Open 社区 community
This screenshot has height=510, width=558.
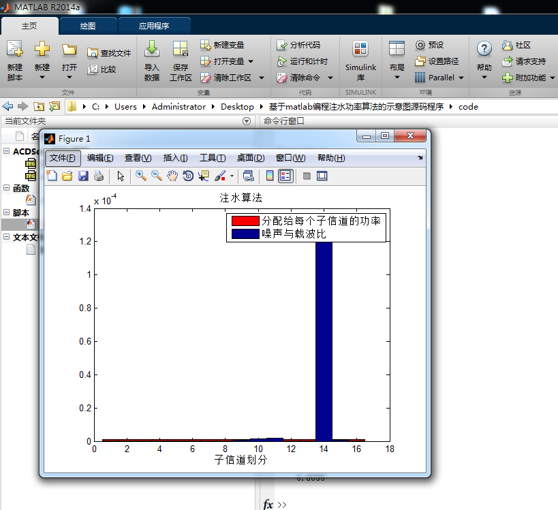click(x=516, y=45)
